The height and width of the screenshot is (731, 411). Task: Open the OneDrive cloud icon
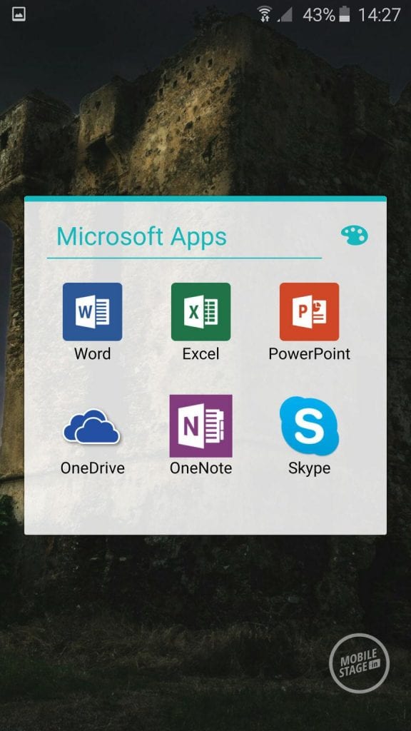92,426
